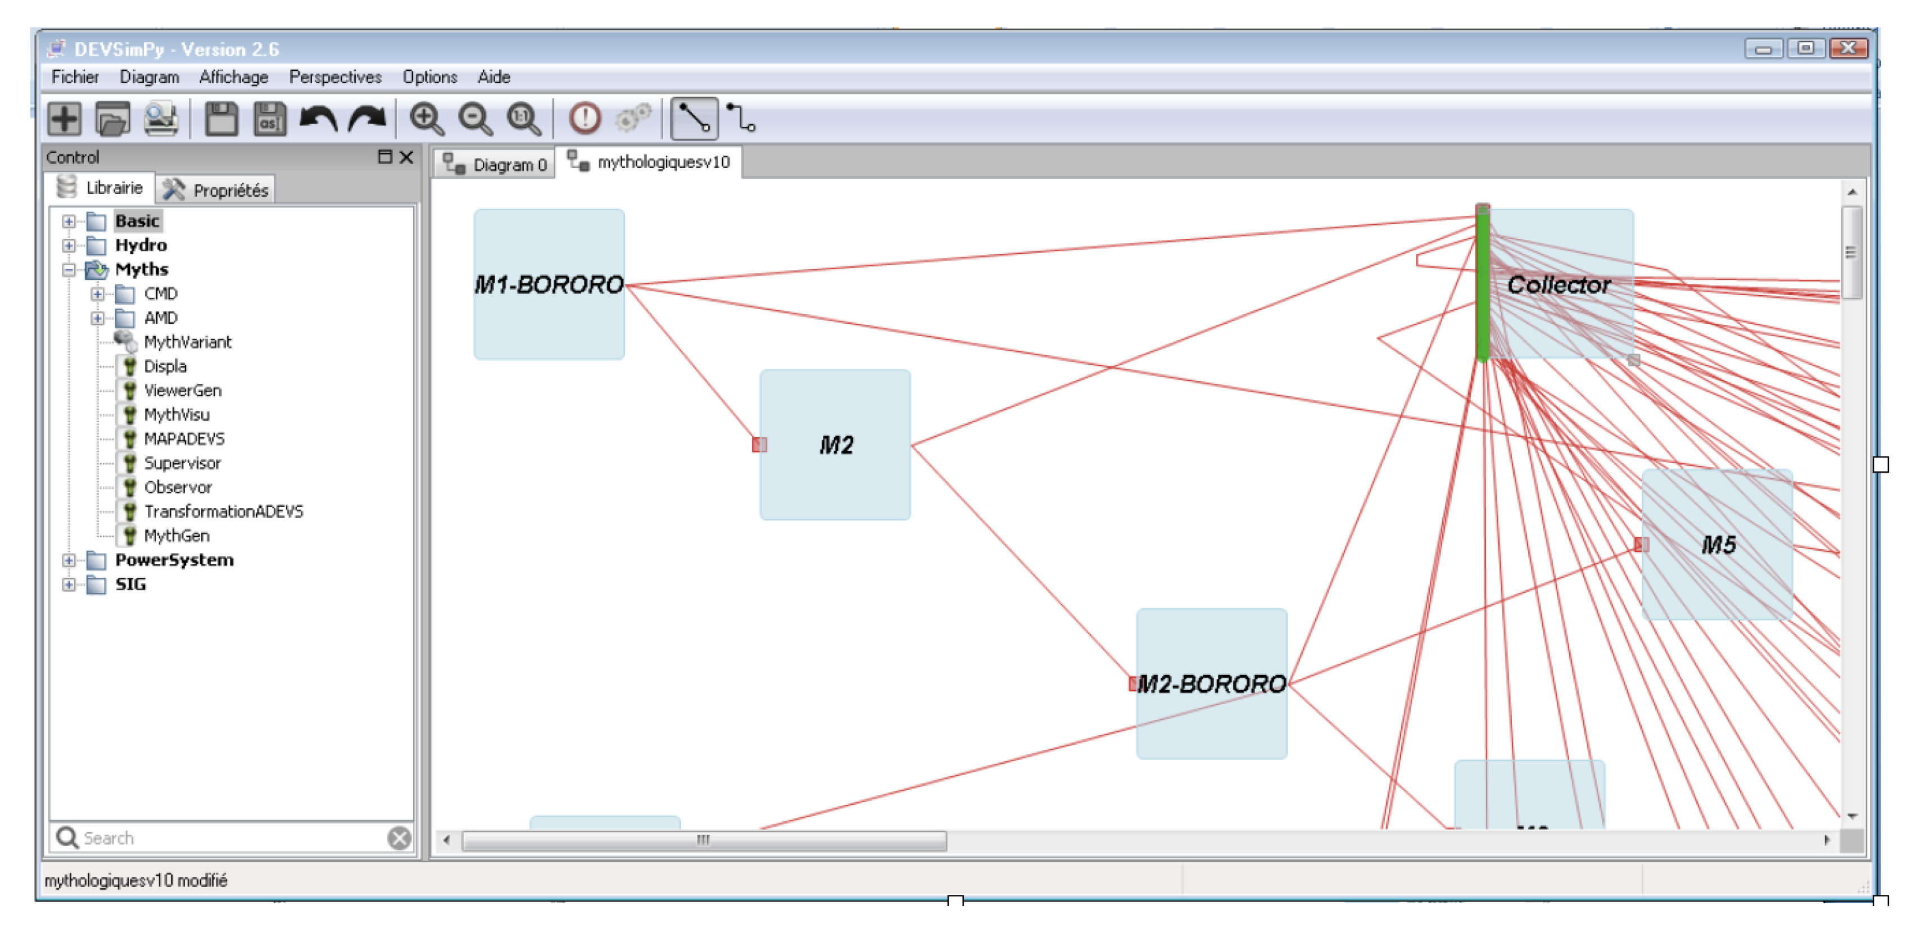Viewport: 1925px width, 933px height.
Task: Click the Save floppy disk icon
Action: click(221, 119)
